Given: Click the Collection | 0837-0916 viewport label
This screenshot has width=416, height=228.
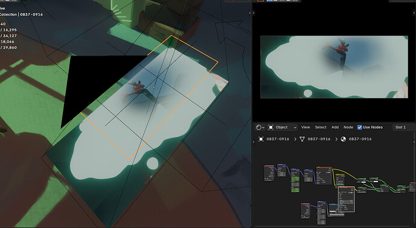Looking at the screenshot, I should pos(21,14).
